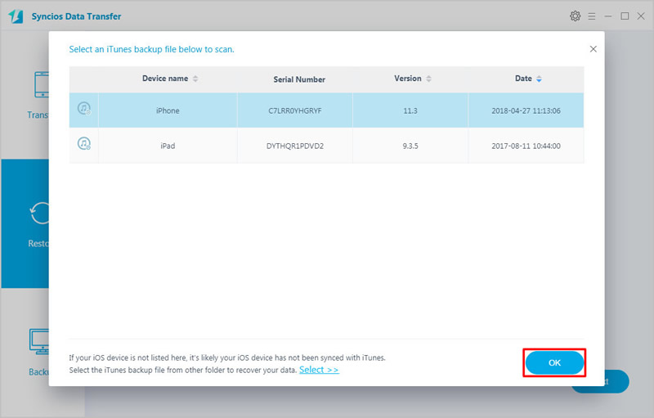The width and height of the screenshot is (654, 418).
Task: Click date 2018-04-27 11:13:06
Action: (526, 111)
